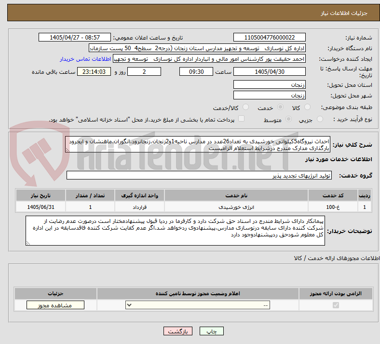Click the اعلام وضعیت مجوز توسط تامین کننده header
Screen dimensions: 380x344
click(198, 293)
